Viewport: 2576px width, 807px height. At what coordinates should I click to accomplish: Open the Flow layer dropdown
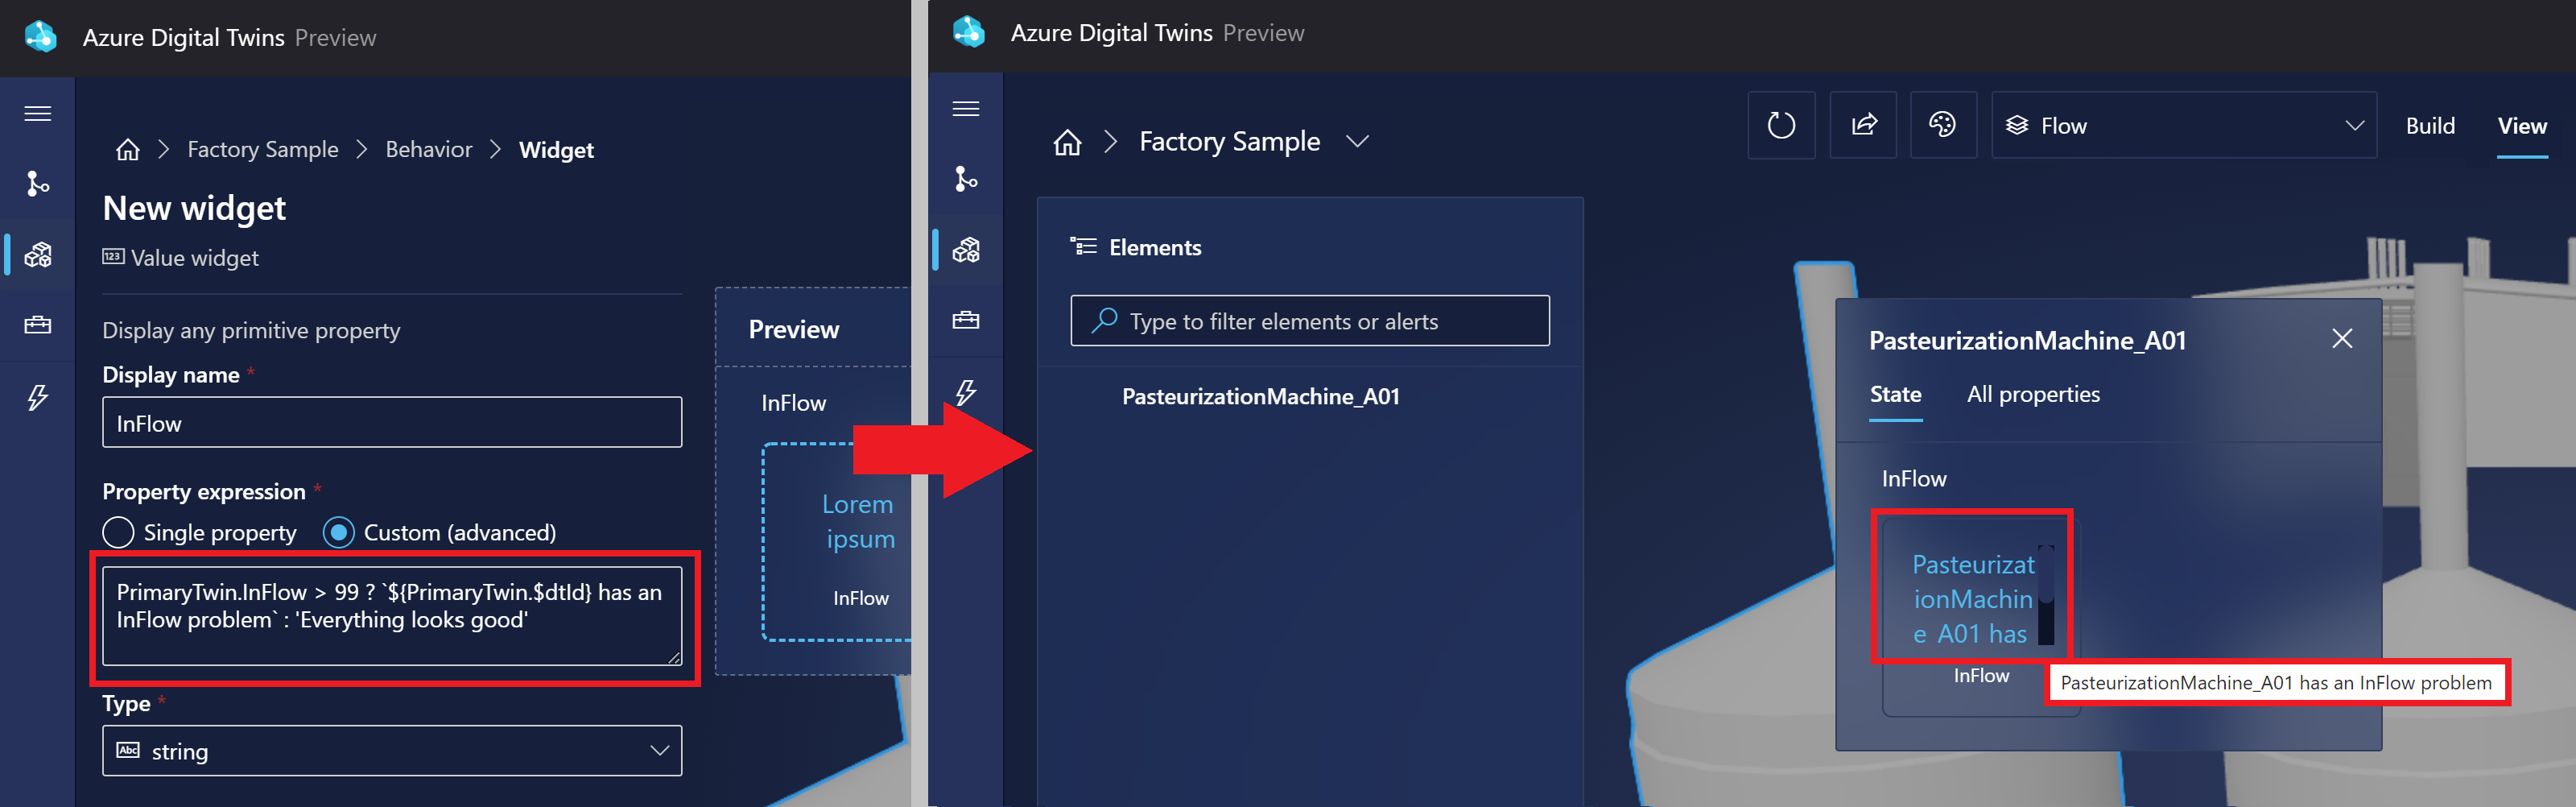[x=2184, y=125]
